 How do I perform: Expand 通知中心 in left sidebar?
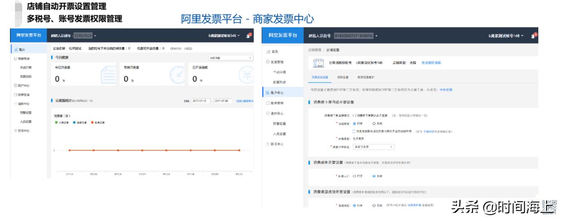point(24,103)
